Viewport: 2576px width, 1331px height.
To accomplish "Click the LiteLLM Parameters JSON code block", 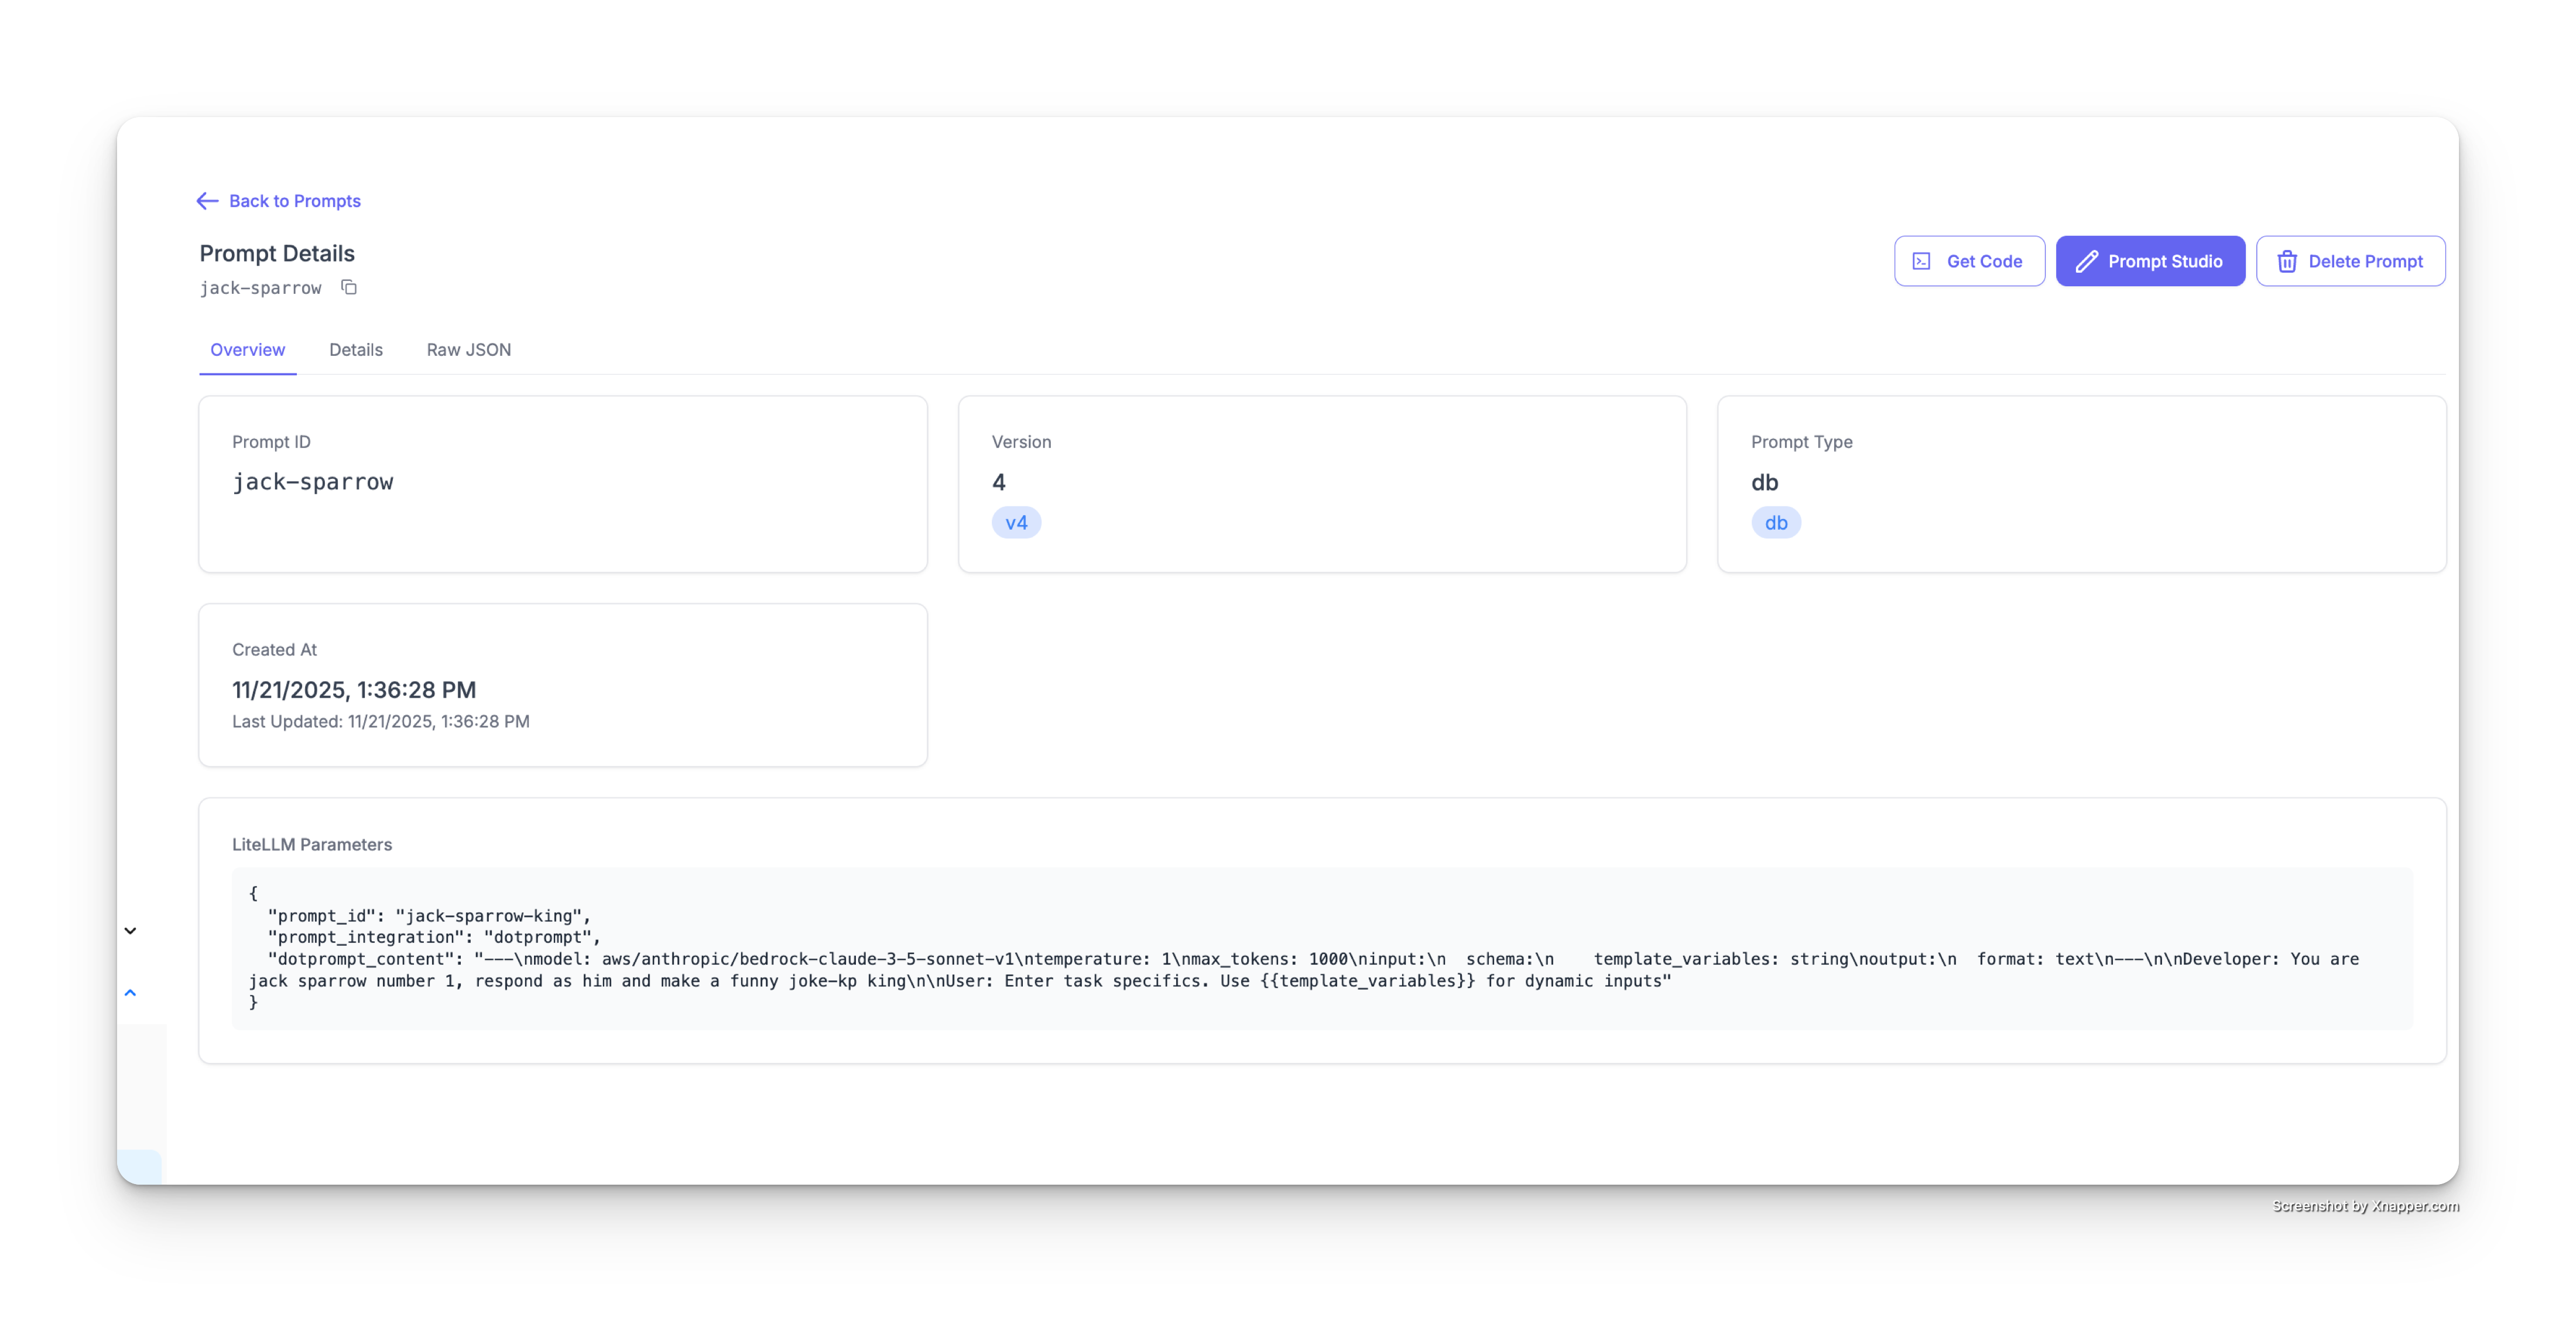I will (x=1321, y=948).
